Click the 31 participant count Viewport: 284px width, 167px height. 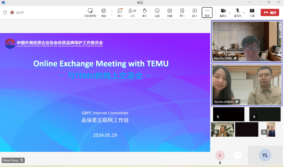click(x=135, y=11)
